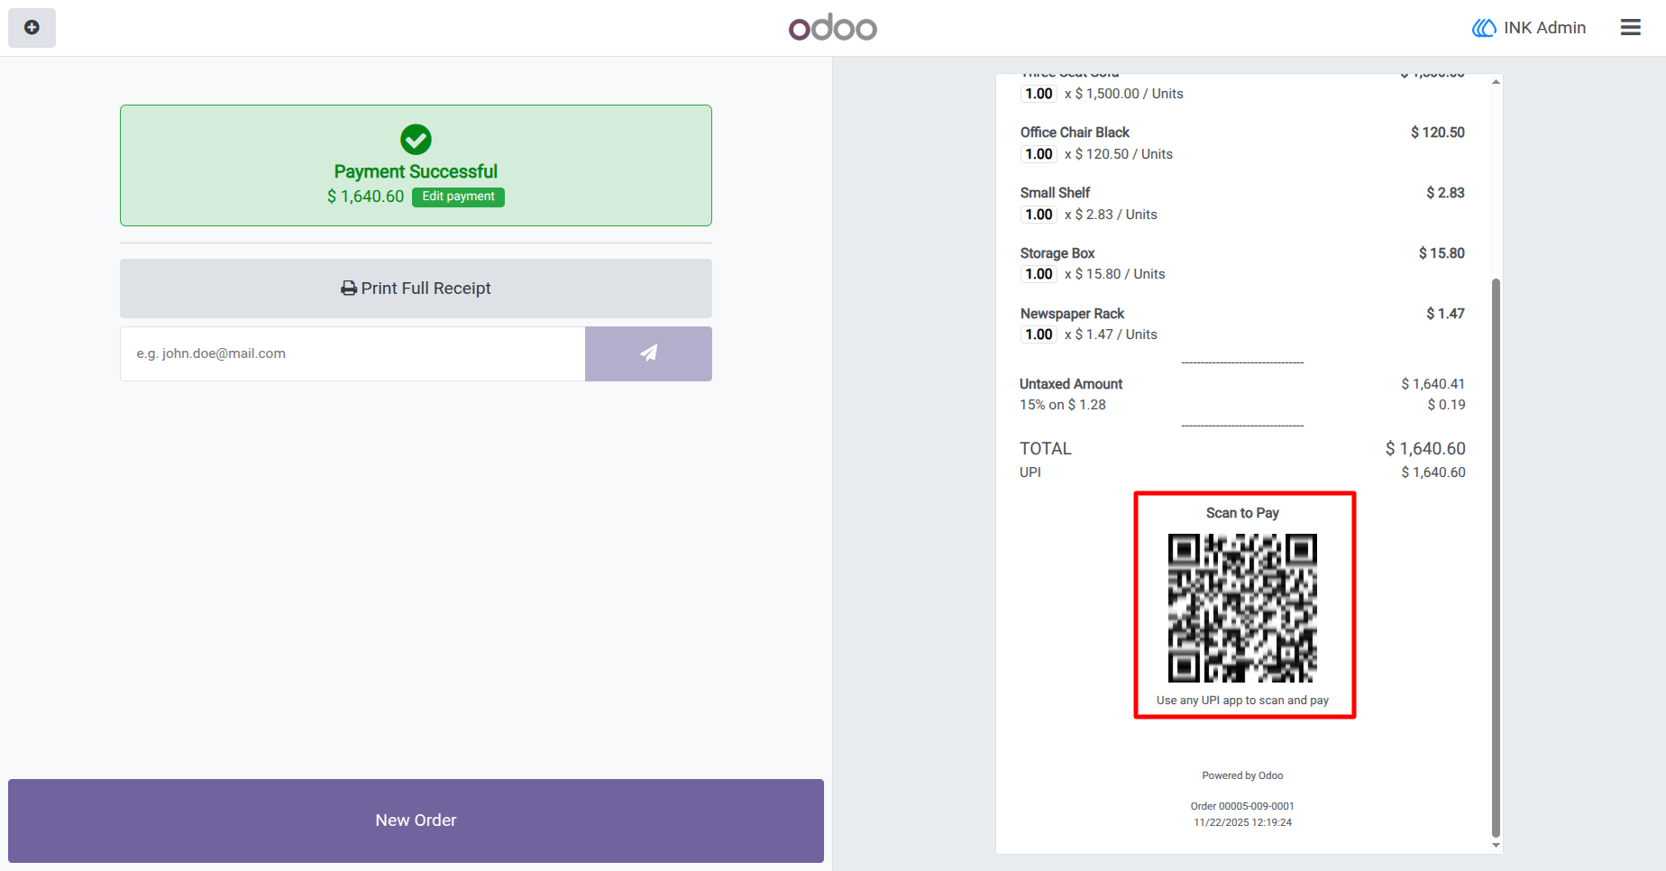Click the '$ 0.19' tax amount

pyautogui.click(x=1446, y=405)
